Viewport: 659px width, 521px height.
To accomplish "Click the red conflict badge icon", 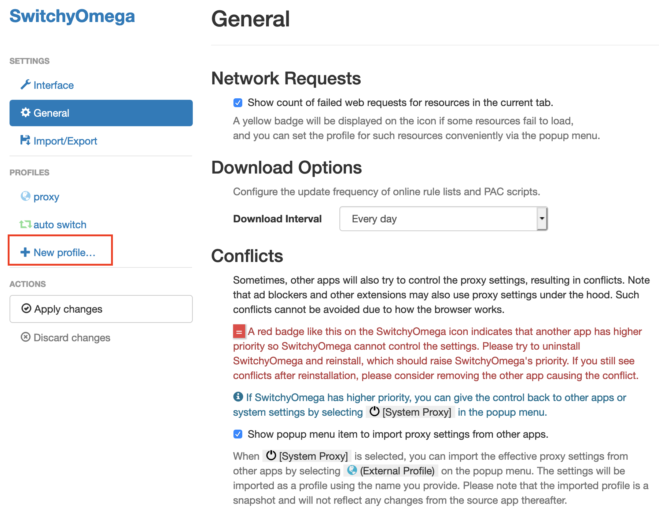I will pos(239,332).
